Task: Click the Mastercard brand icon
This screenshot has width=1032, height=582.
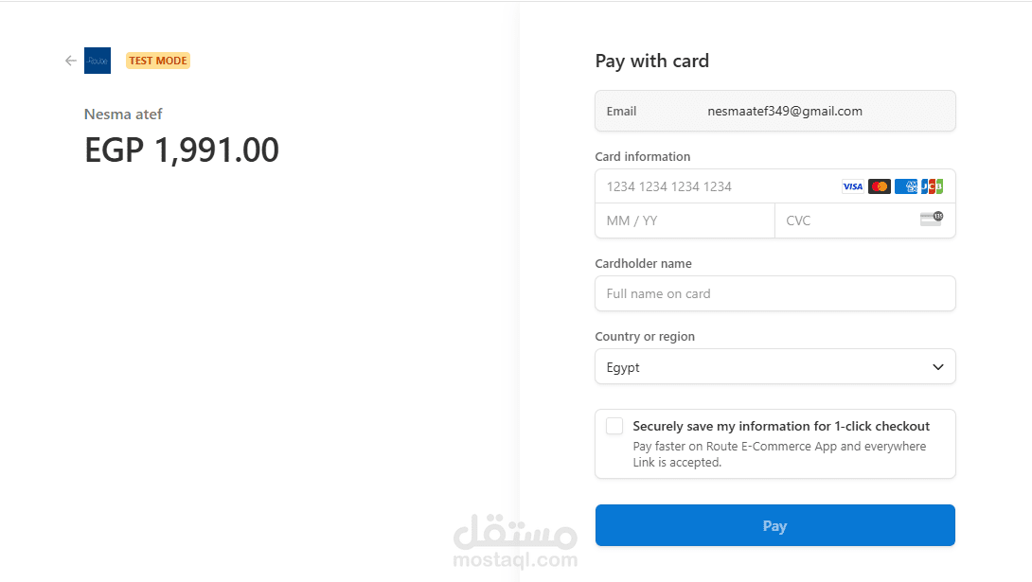Action: [880, 186]
